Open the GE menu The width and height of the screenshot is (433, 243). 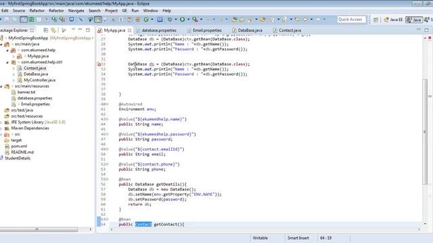pos(124,11)
